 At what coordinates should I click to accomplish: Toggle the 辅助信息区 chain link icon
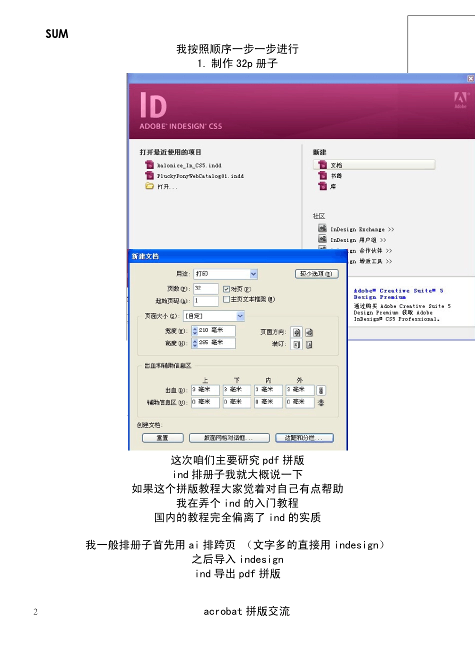[321, 402]
